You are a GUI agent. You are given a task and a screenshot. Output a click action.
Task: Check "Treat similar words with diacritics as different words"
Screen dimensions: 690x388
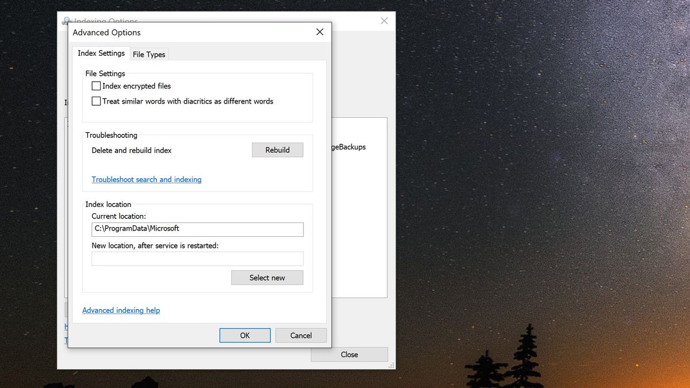pos(96,101)
